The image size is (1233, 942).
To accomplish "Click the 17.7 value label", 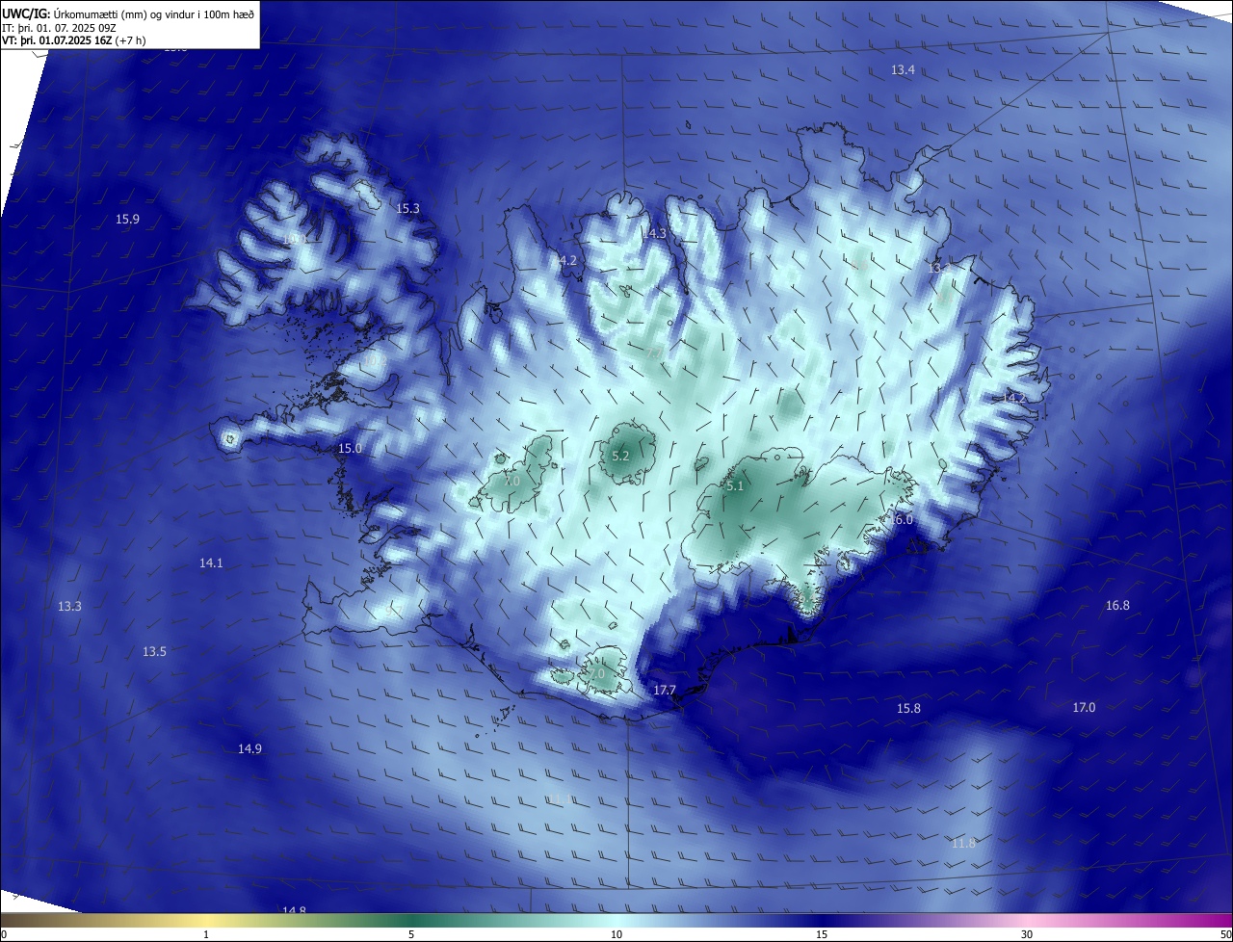I will pyautogui.click(x=665, y=691).
